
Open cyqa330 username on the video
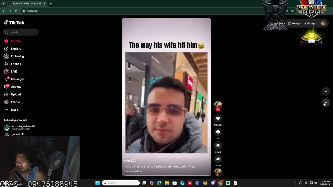click(130, 161)
